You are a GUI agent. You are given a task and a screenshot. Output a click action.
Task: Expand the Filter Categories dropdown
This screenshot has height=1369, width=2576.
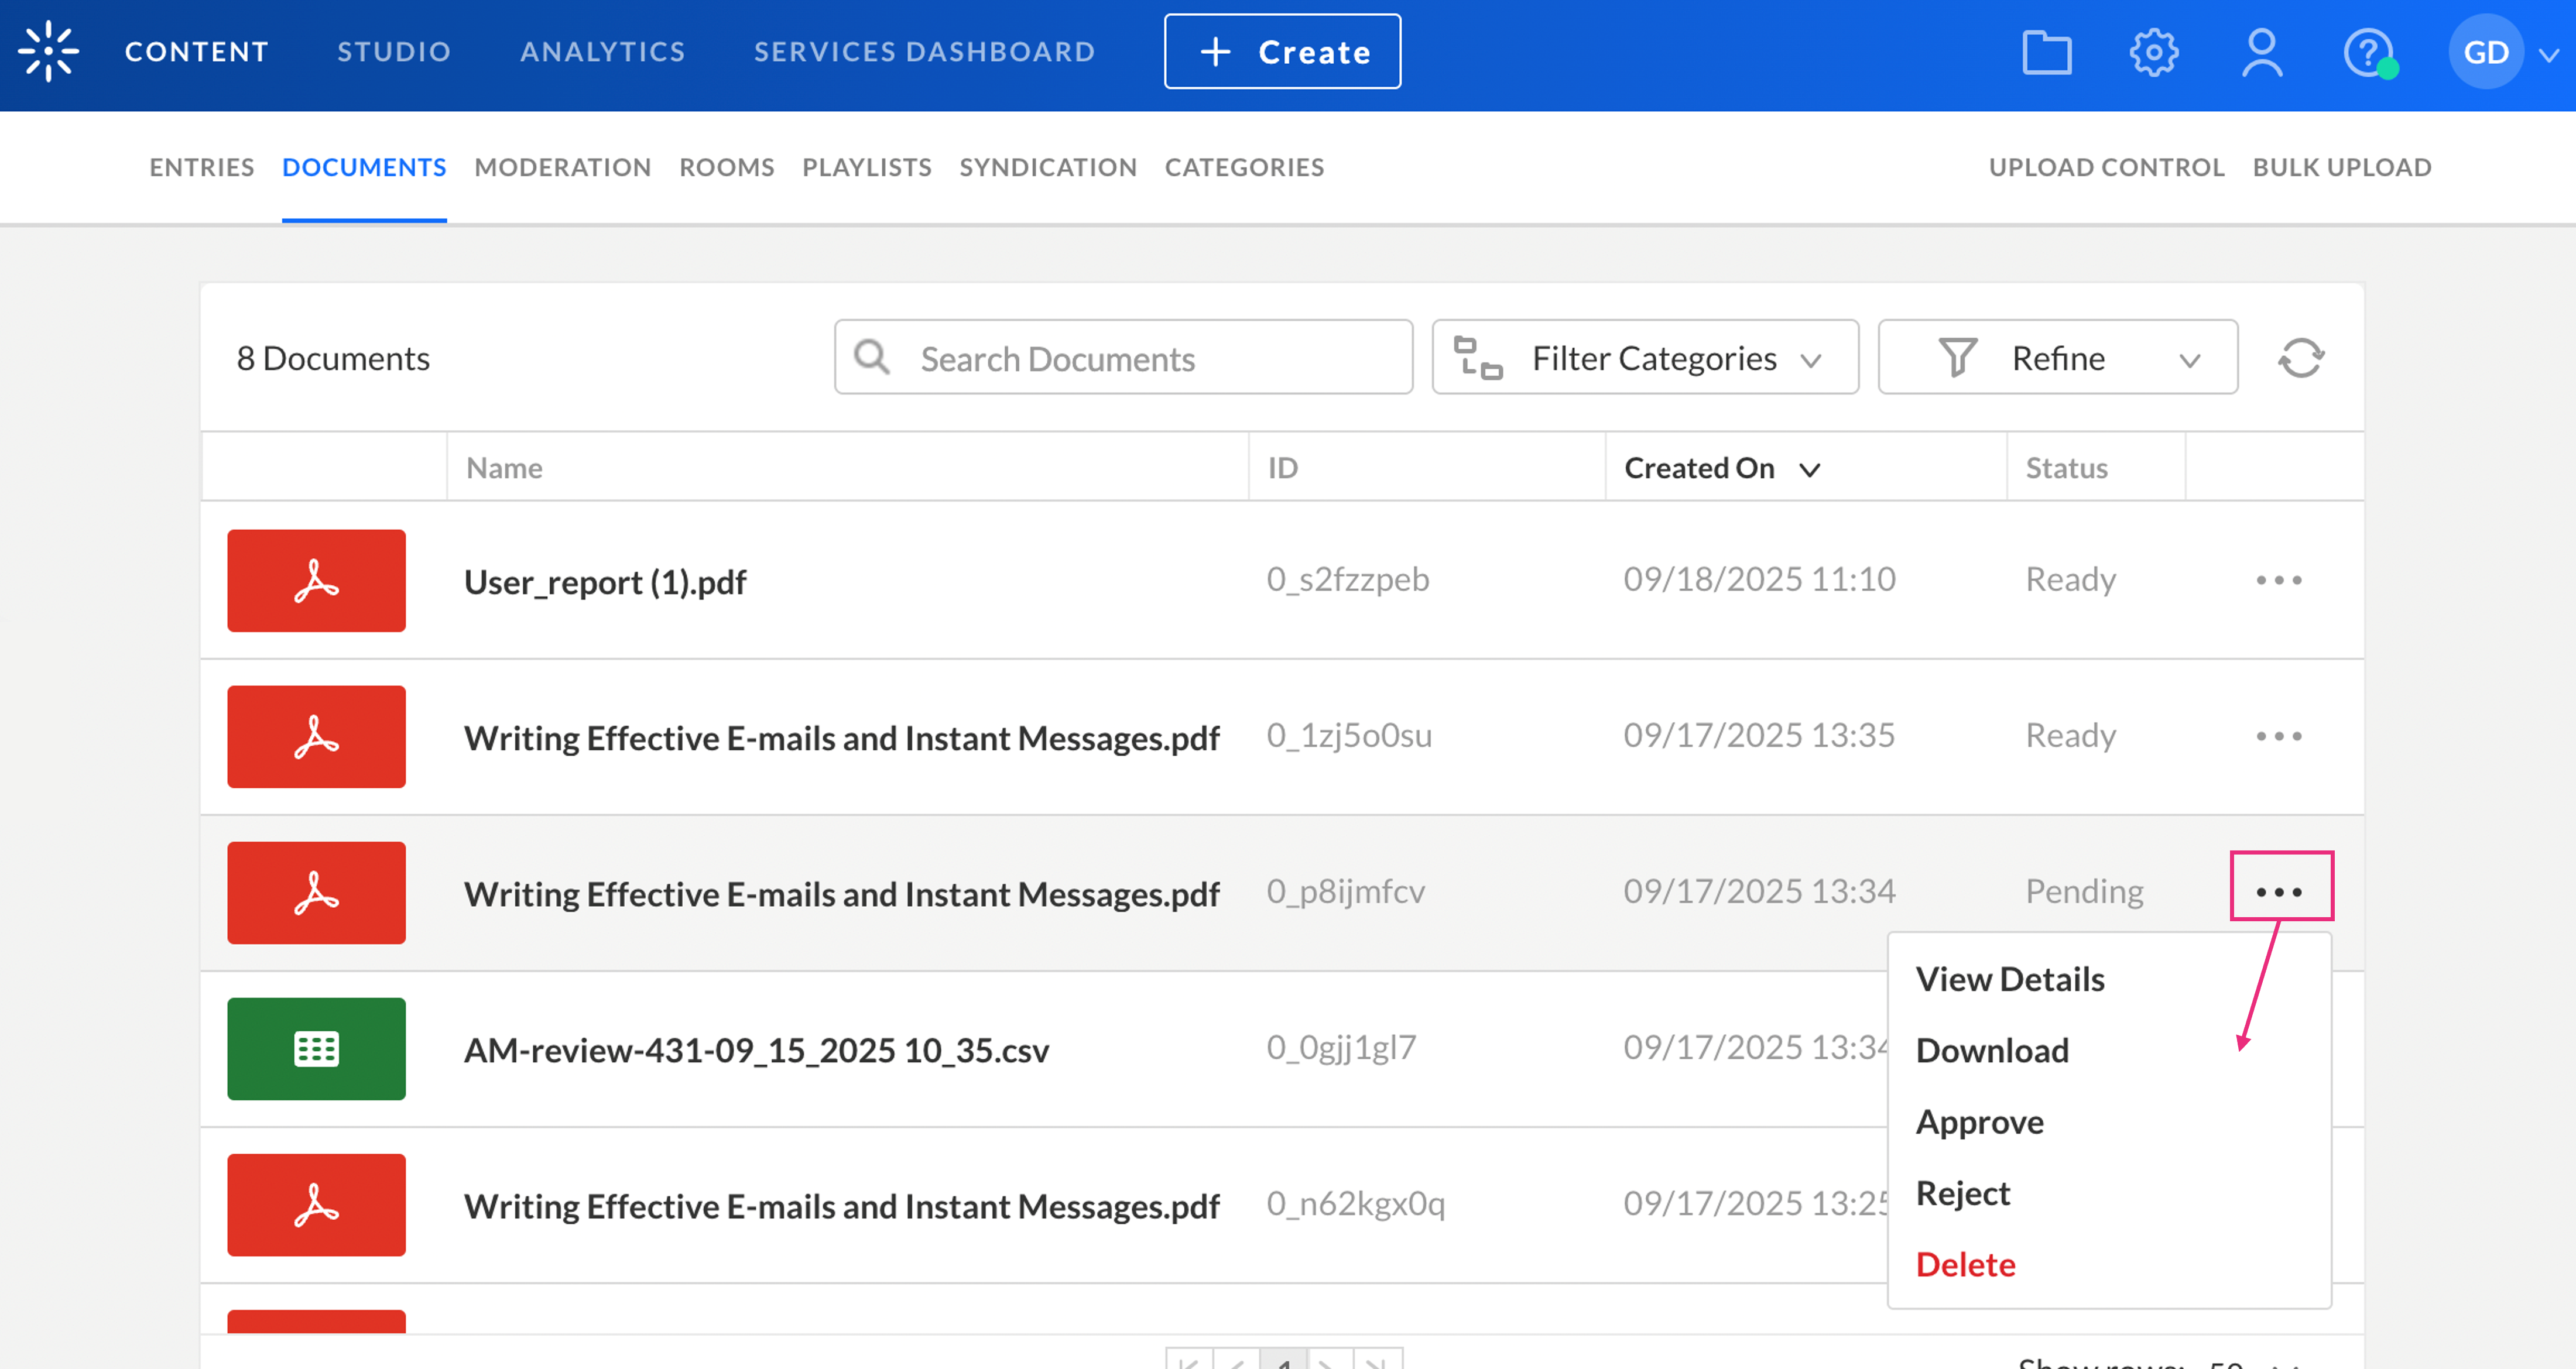point(1644,358)
